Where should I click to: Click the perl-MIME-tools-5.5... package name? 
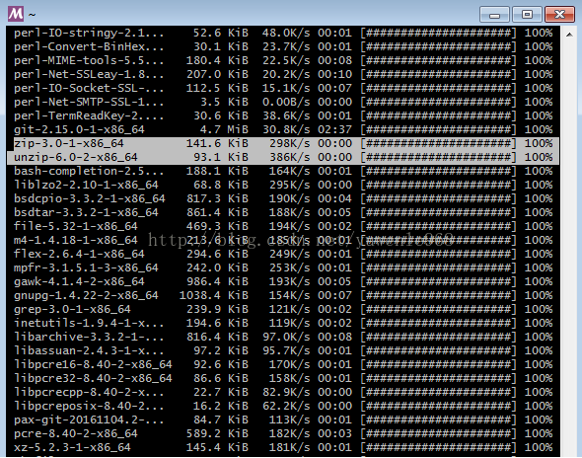[x=89, y=60]
